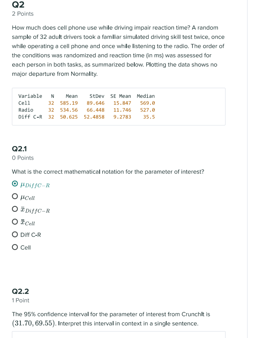Select the x̄DiffC−R answer option
The width and height of the screenshot is (267, 338).
14,210
